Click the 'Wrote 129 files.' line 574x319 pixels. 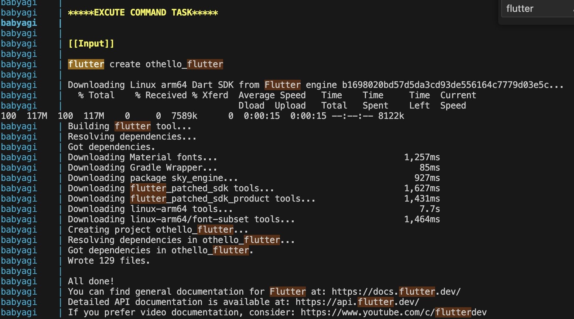click(109, 261)
